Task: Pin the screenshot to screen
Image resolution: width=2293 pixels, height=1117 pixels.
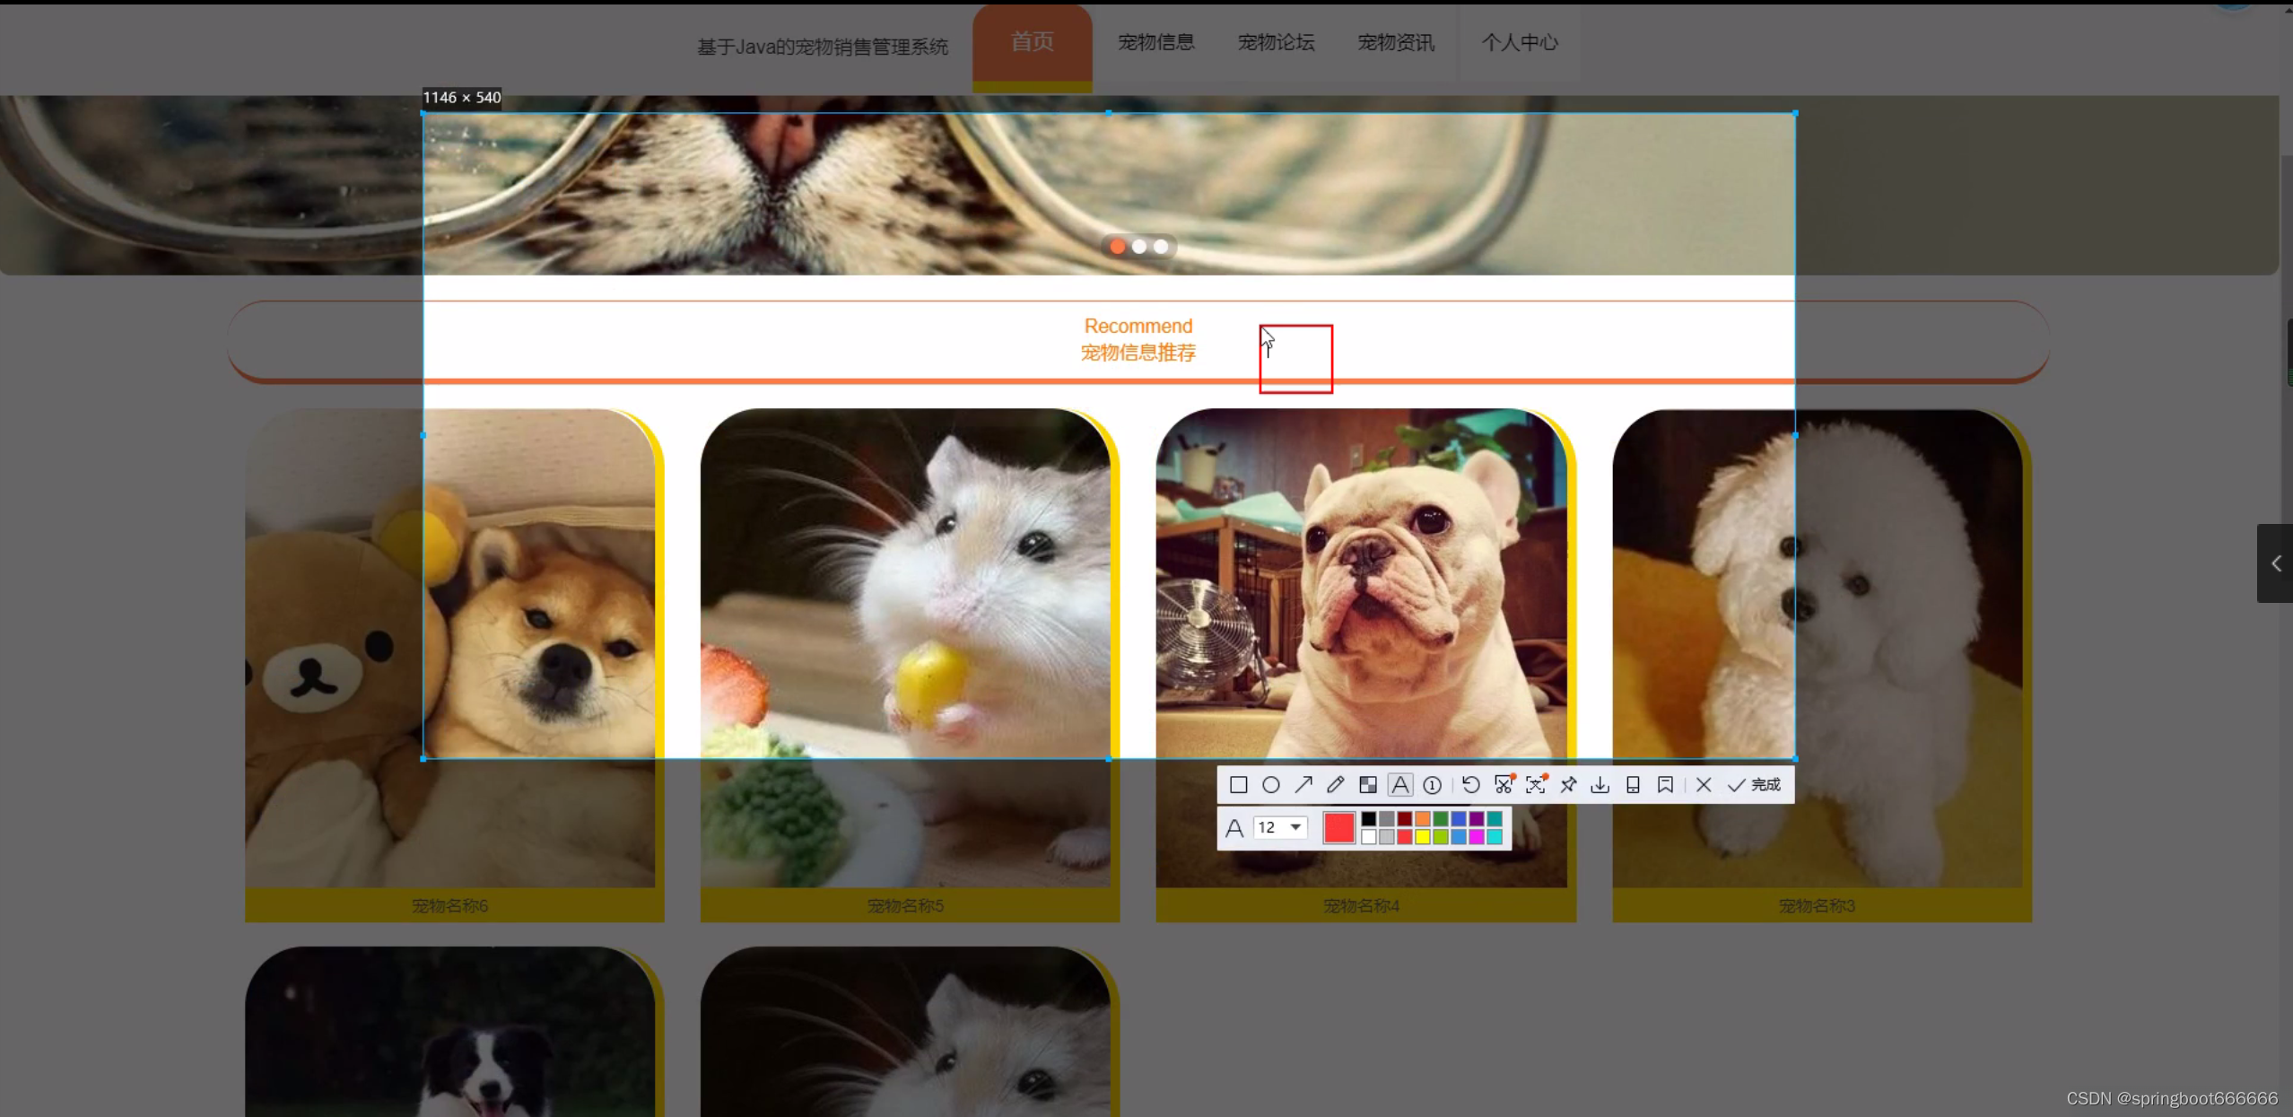Action: [x=1568, y=785]
